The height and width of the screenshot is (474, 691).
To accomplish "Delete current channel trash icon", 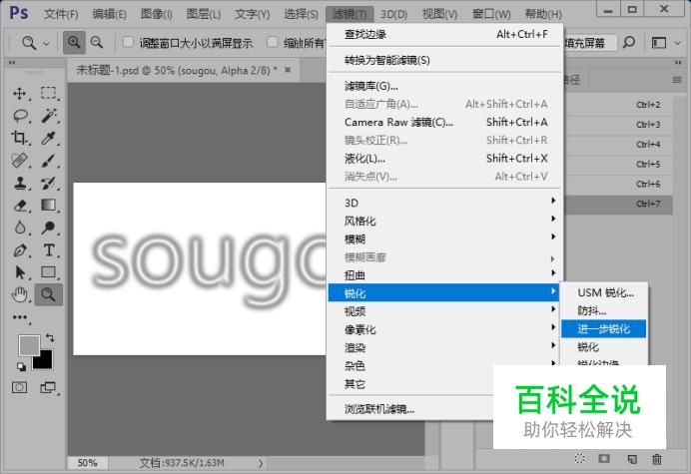I will pyautogui.click(x=657, y=459).
